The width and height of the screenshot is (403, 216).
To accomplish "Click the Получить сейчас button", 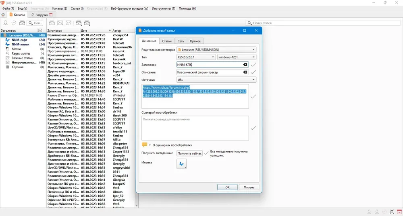I will click(189, 153).
